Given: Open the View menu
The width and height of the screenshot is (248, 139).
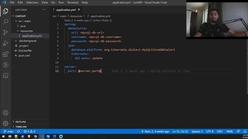Looking at the screenshot, I should pyautogui.click(x=45, y=2).
